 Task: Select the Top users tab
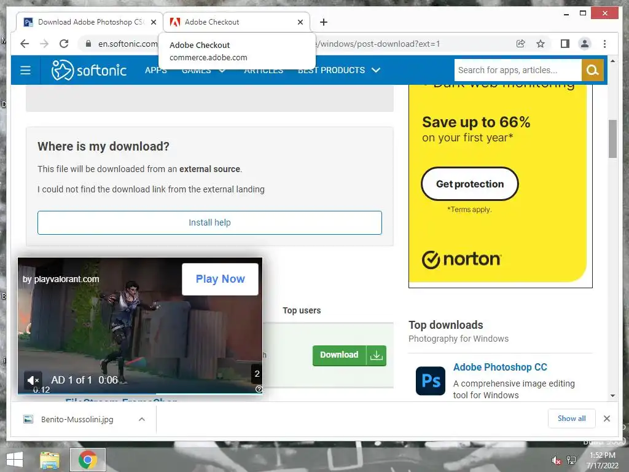pyautogui.click(x=302, y=310)
